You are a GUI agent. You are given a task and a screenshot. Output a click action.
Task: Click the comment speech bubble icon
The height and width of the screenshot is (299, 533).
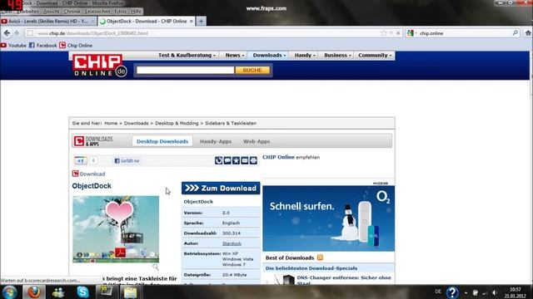pyautogui.click(x=227, y=160)
